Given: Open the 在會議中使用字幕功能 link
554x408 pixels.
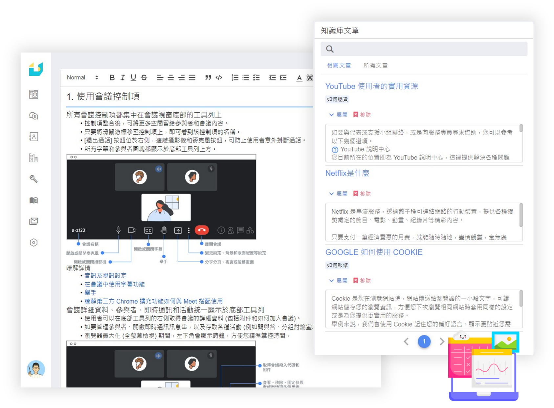Looking at the screenshot, I should point(115,284).
